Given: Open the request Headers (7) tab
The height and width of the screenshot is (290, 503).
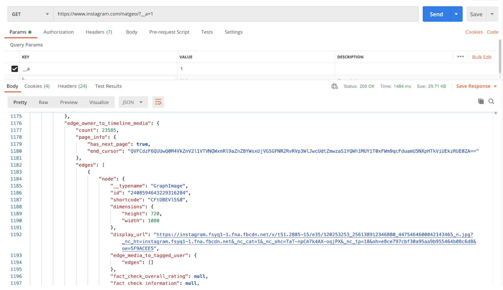Looking at the screenshot, I should point(99,32).
